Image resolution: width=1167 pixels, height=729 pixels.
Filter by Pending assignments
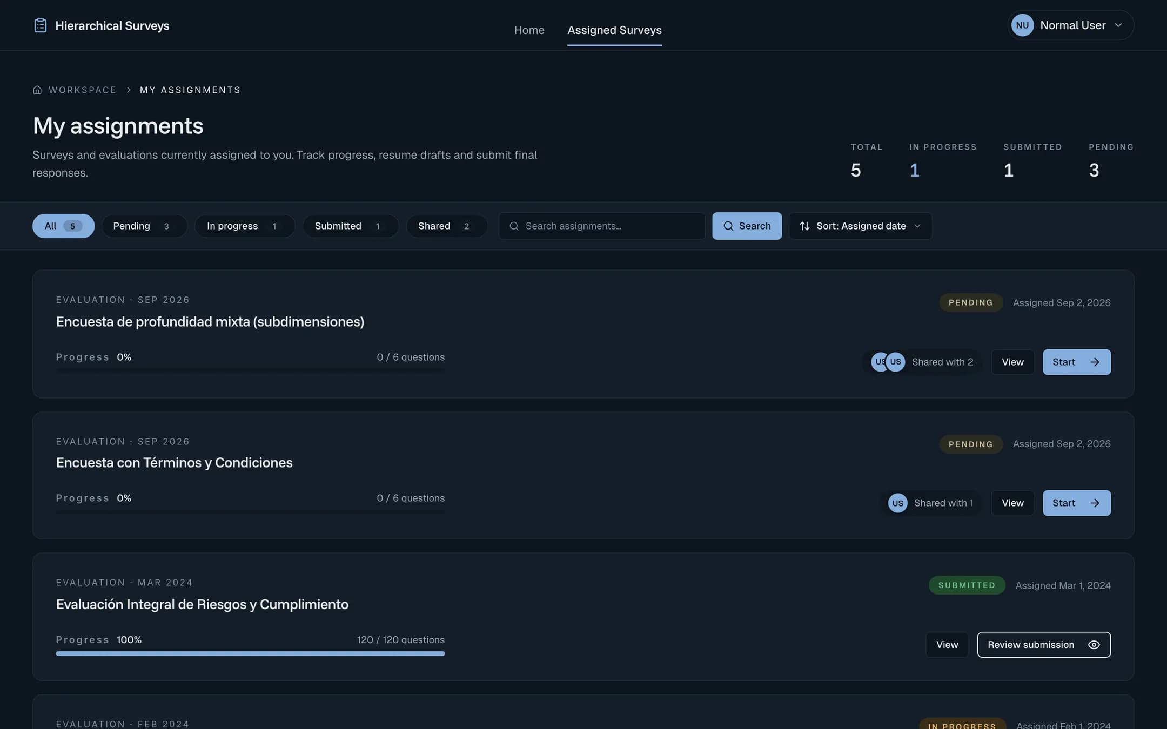pos(144,226)
